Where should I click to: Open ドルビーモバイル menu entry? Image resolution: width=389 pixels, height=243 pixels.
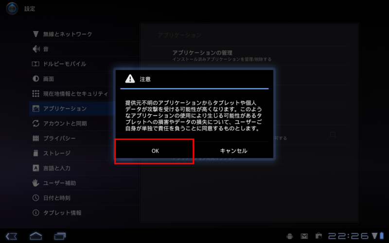point(84,64)
